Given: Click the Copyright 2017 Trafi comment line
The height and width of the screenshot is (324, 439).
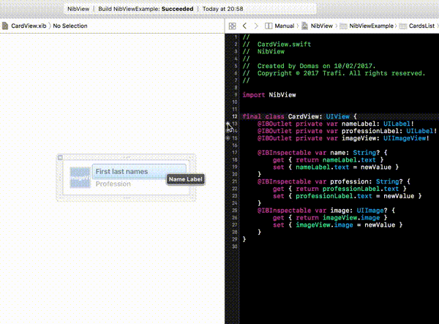Looking at the screenshot, I should [x=334, y=73].
